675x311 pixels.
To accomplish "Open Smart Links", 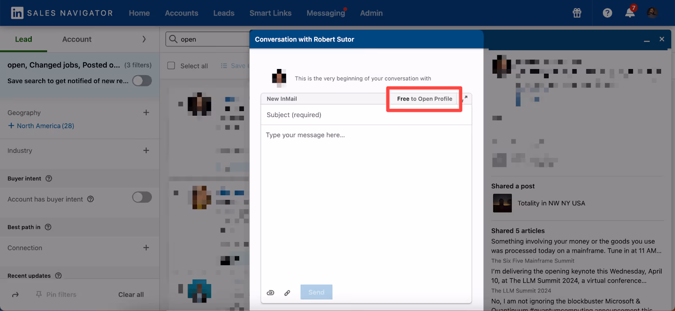I will click(x=270, y=13).
